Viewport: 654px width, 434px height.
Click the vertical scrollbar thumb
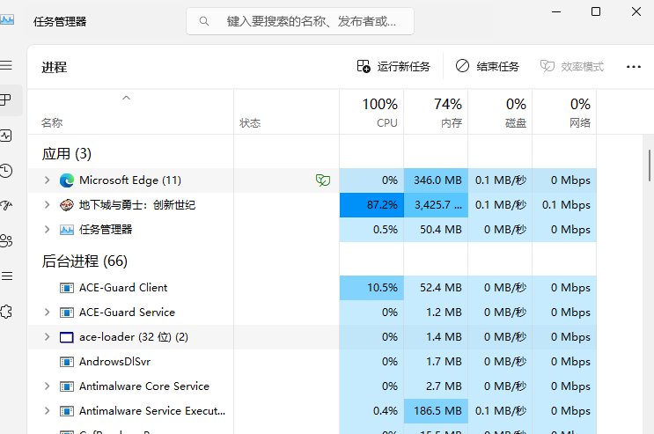(650, 166)
